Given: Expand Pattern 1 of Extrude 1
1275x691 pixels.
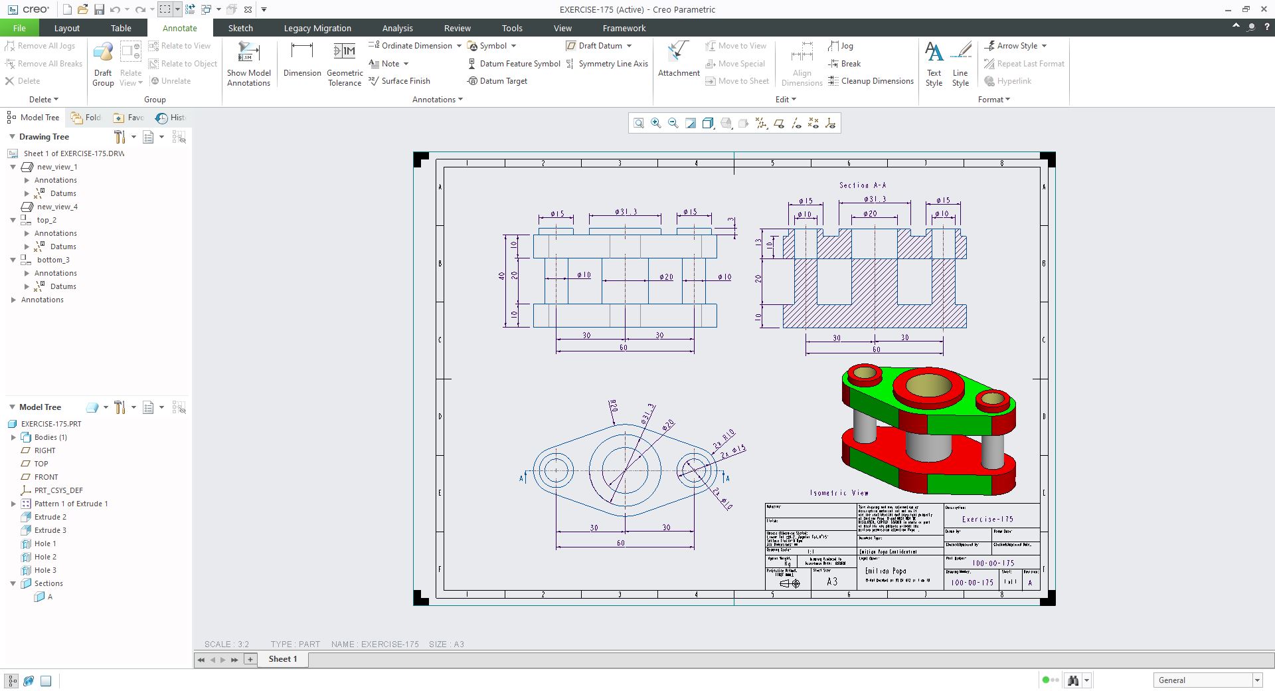Looking at the screenshot, I should coord(13,504).
